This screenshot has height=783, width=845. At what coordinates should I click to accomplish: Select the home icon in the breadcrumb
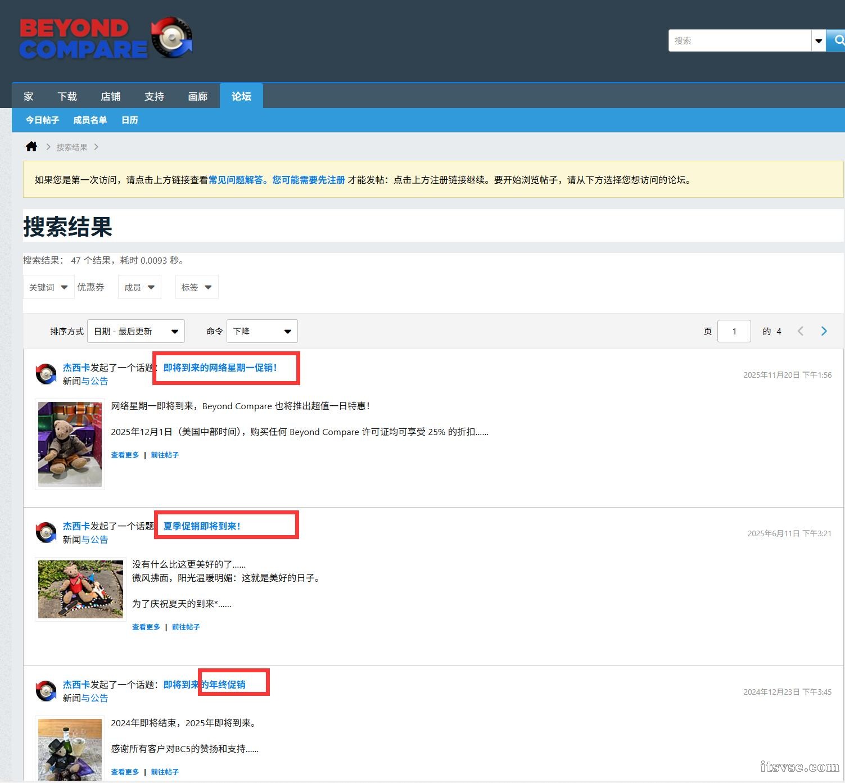pyautogui.click(x=31, y=146)
